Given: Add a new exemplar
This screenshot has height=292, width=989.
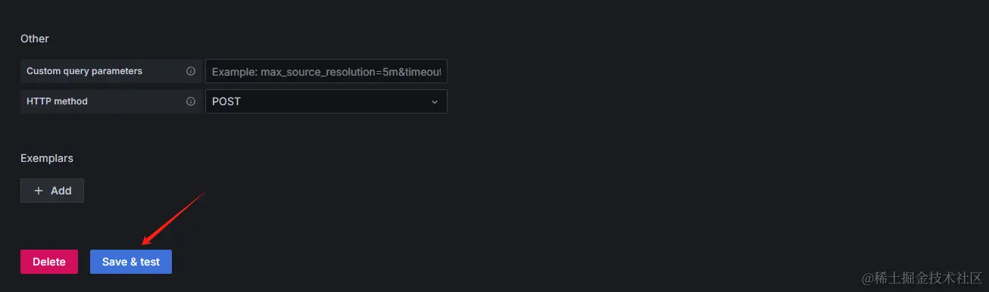Looking at the screenshot, I should 52,191.
